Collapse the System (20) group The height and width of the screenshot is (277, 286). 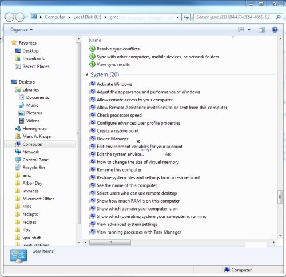[87, 74]
